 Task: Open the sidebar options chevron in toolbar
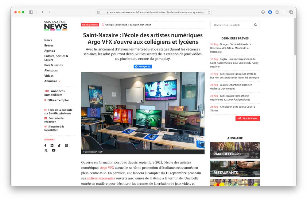click(x=36, y=12)
